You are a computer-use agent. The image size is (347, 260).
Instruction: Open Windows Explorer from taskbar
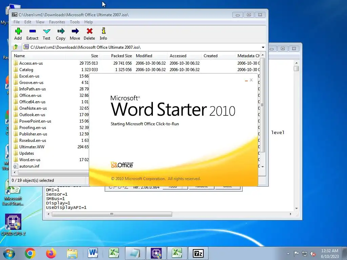pos(72,253)
